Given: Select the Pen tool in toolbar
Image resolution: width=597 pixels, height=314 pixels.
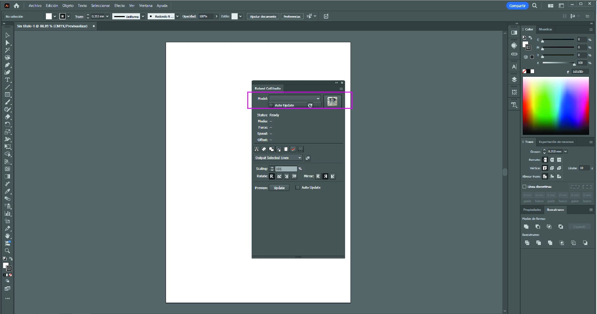Looking at the screenshot, I should pyautogui.click(x=7, y=65).
